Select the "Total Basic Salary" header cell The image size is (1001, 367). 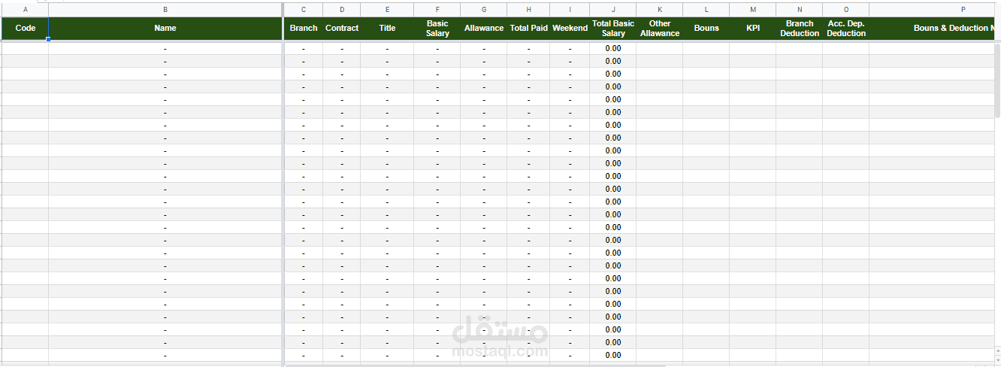613,29
